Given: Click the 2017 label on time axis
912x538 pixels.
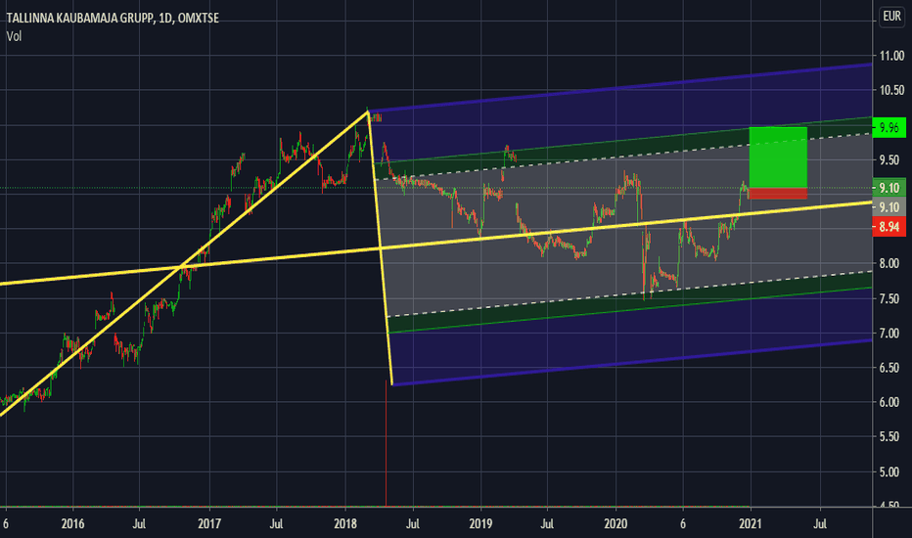Looking at the screenshot, I should point(208,524).
